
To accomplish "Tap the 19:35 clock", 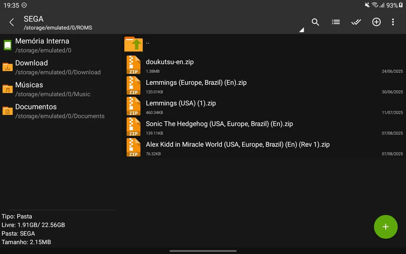I will [x=11, y=5].
